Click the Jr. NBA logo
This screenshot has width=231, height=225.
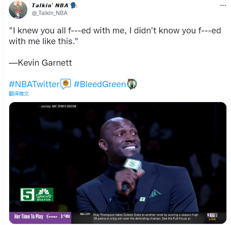pyautogui.click(x=66, y=217)
